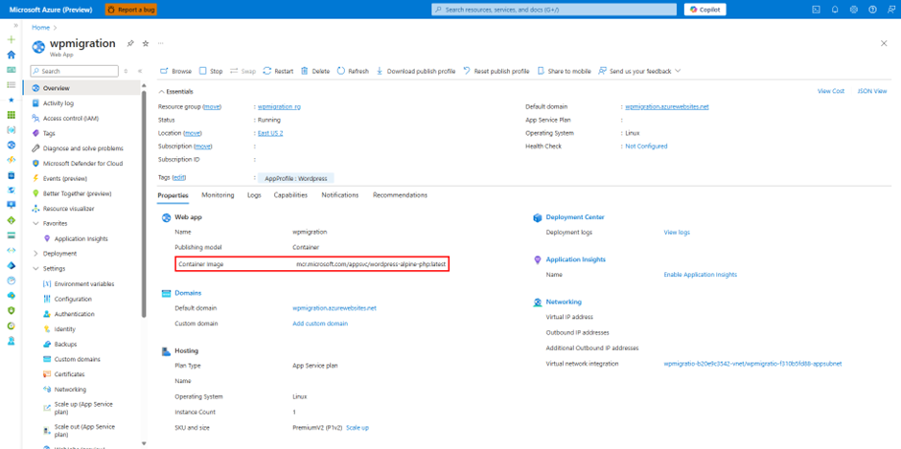The image size is (901, 449).
Task: Stop the web app
Action: pos(211,71)
